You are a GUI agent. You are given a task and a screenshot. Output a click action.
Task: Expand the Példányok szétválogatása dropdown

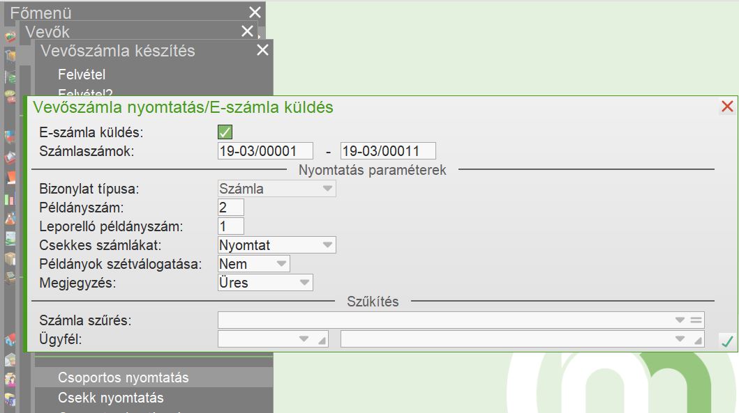coord(253,264)
